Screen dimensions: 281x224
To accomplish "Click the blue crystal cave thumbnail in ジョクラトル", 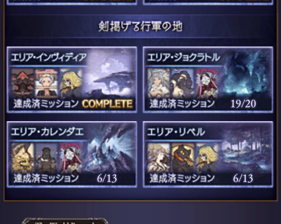I will coord(246,77).
